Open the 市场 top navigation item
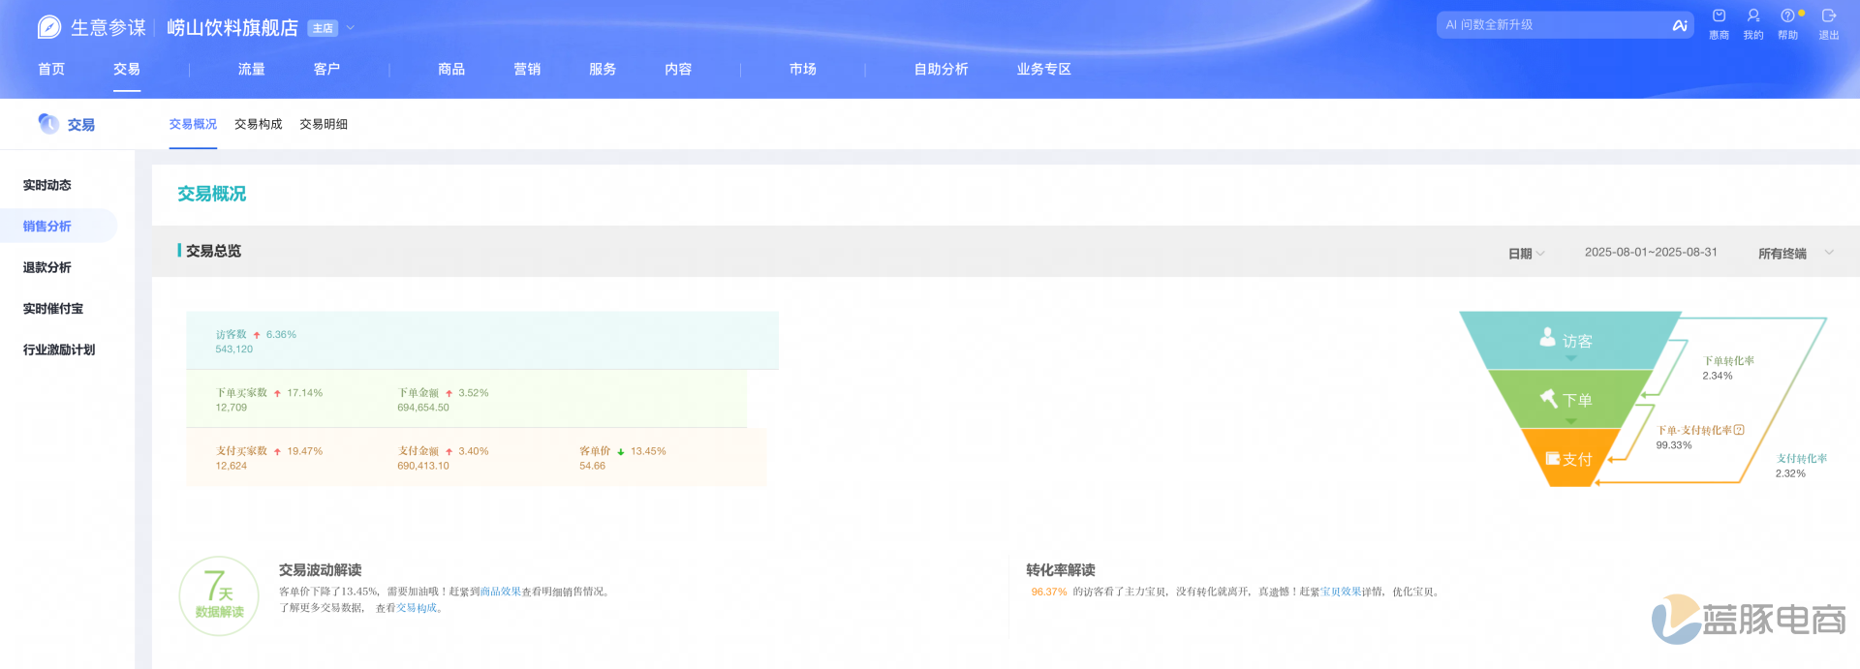The height and width of the screenshot is (669, 1860). pyautogui.click(x=803, y=69)
